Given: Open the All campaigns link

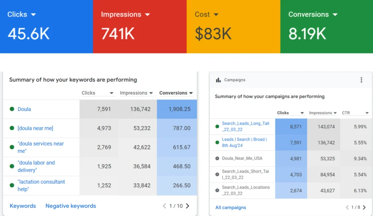Looking at the screenshot, I should coord(231,207).
